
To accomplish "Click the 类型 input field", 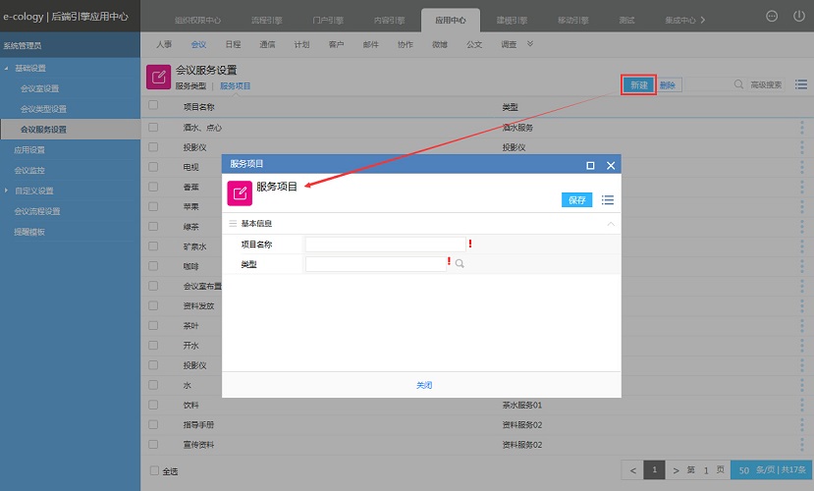I will point(376,264).
